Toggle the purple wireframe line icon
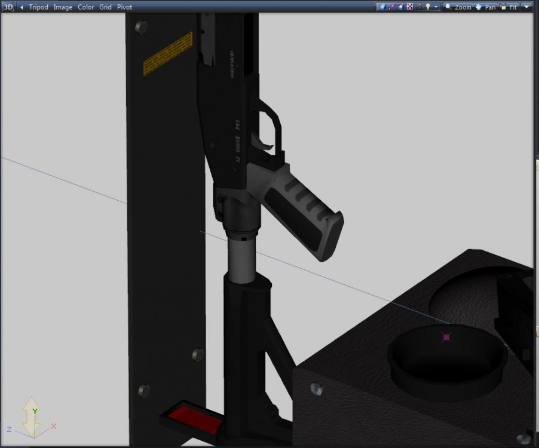Viewport: 539px width, 448px height. click(392, 7)
